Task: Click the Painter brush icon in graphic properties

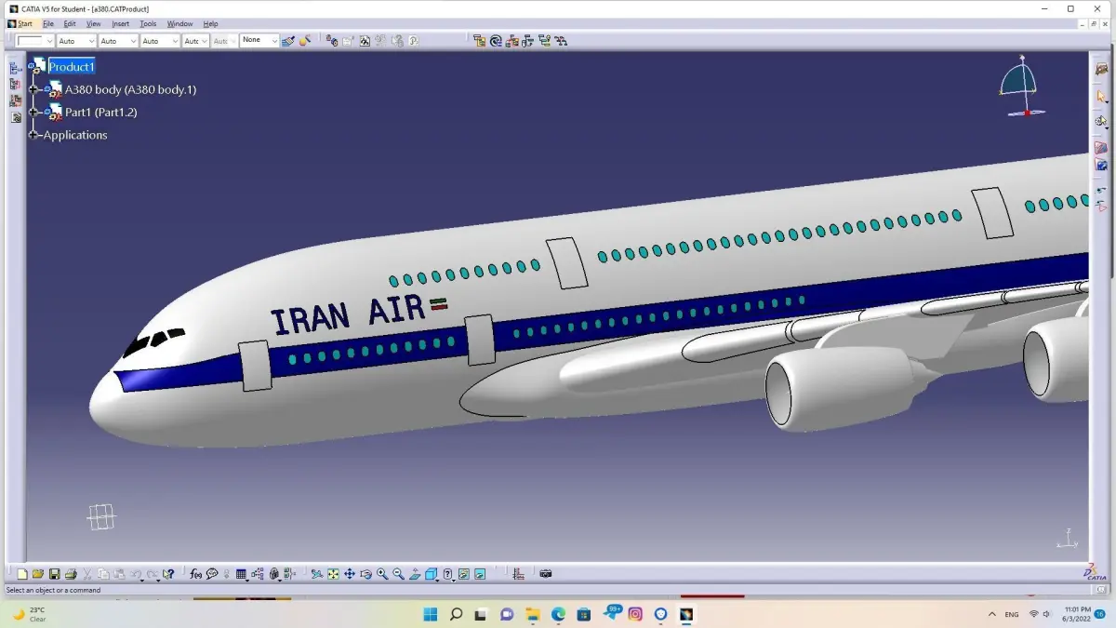Action: 288,41
